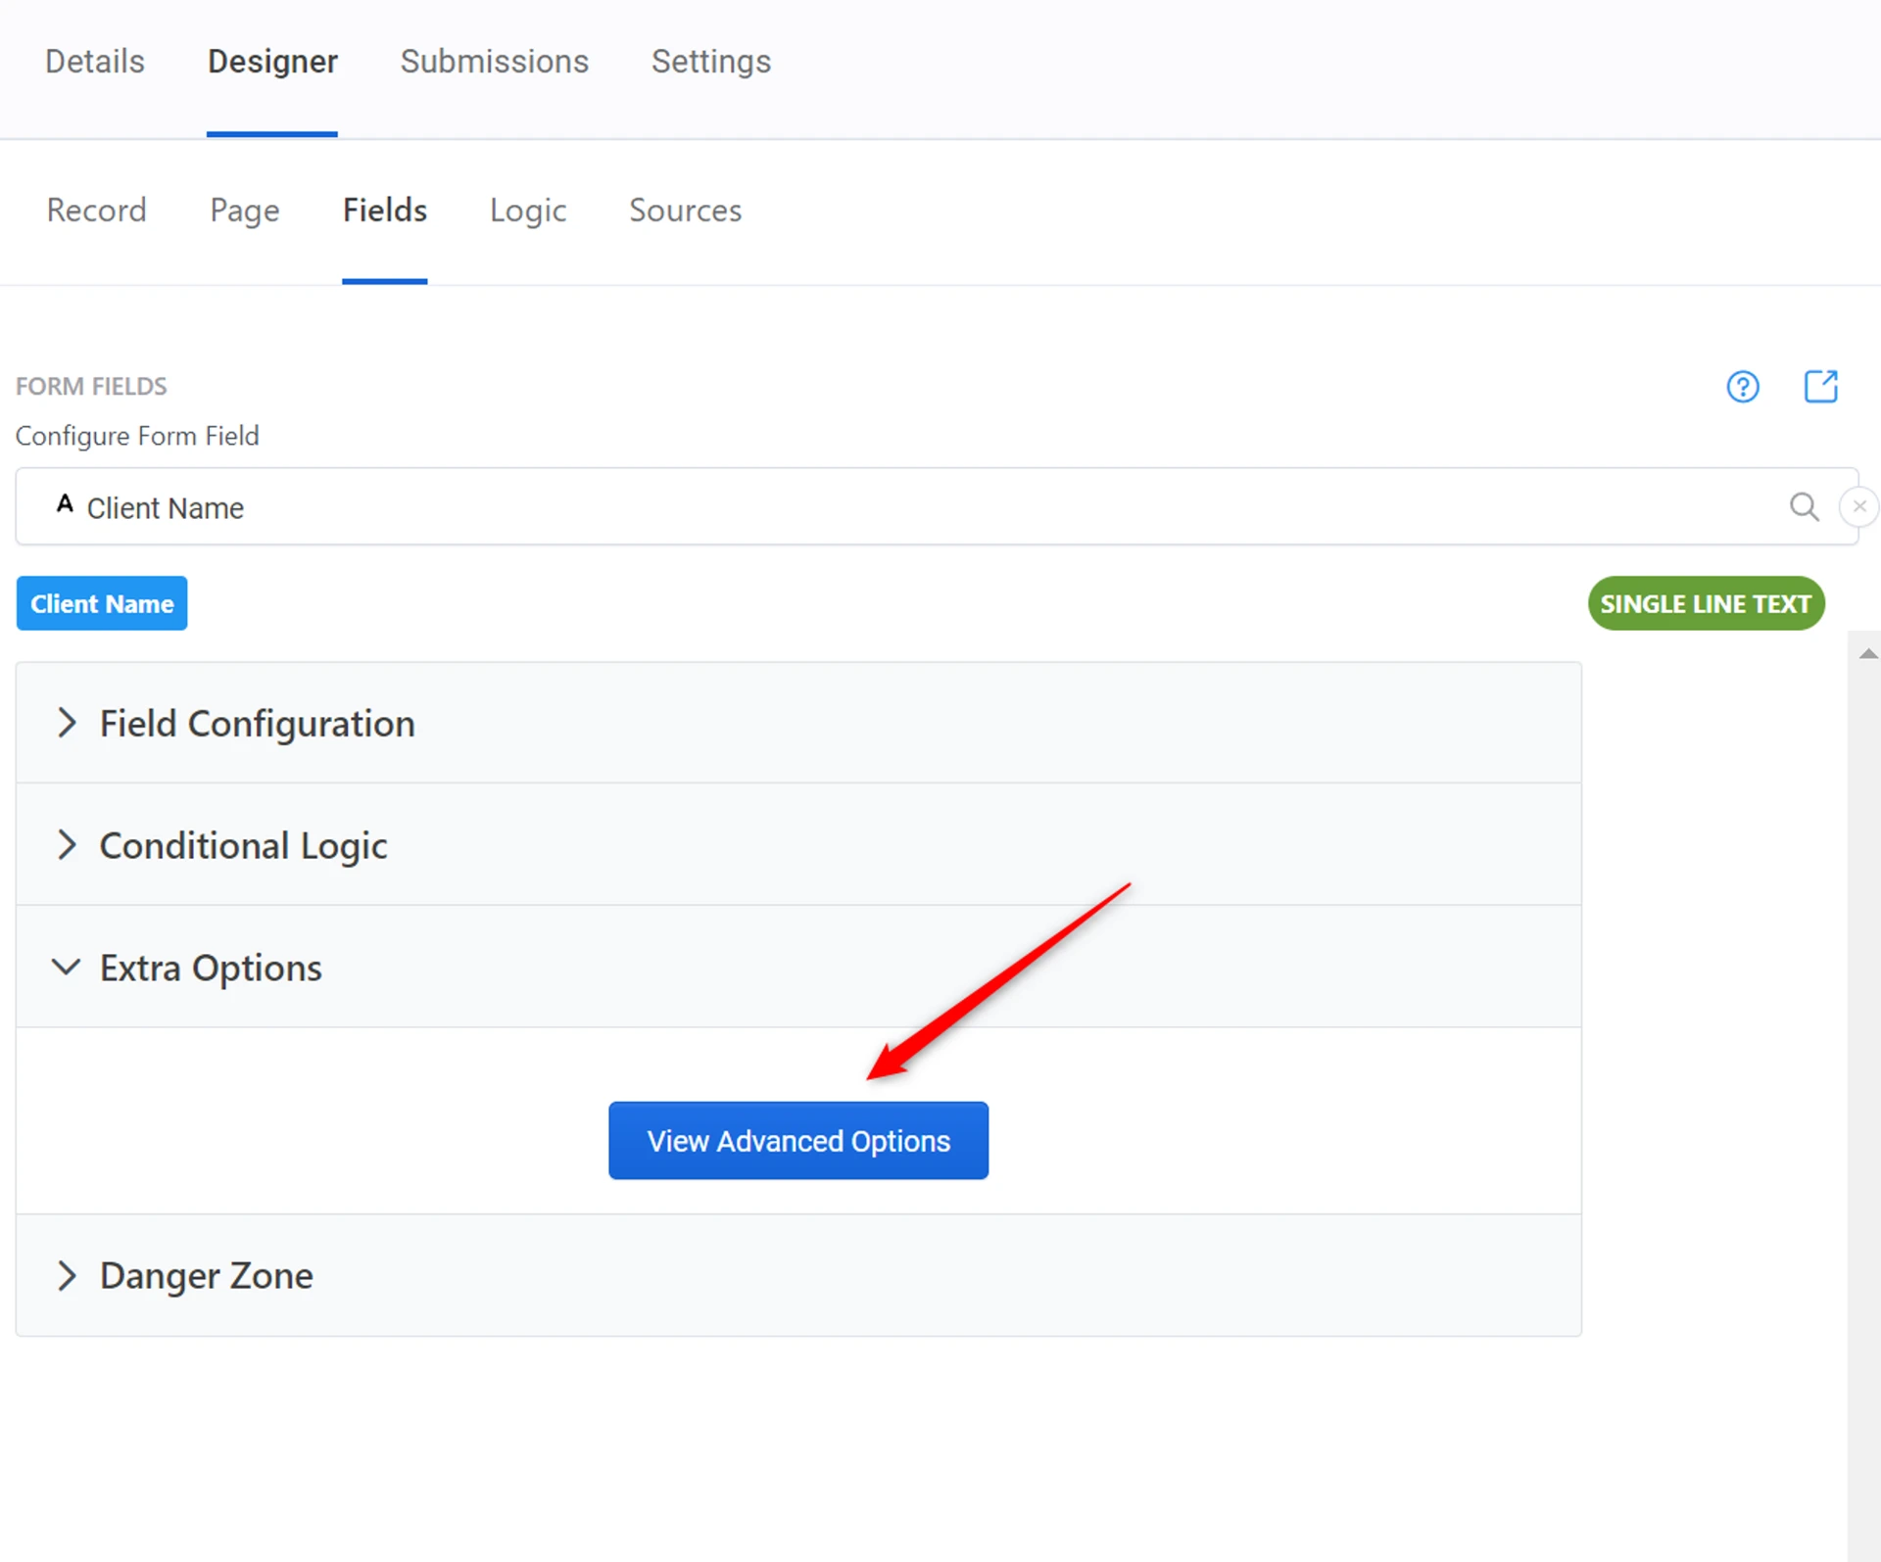The width and height of the screenshot is (1881, 1562).
Task: Expand the Field Configuration section
Action: pyautogui.click(x=257, y=724)
